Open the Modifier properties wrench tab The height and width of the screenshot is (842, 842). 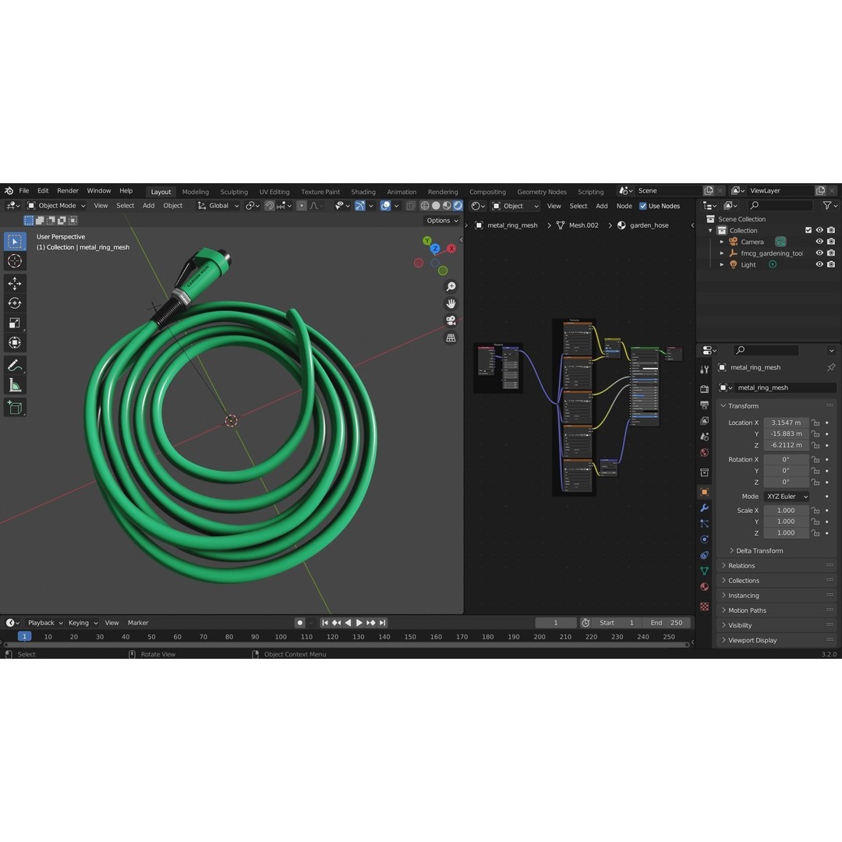click(705, 508)
